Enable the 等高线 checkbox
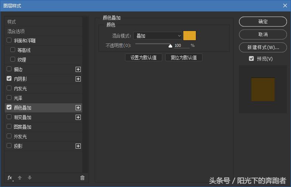 click(x=13, y=50)
